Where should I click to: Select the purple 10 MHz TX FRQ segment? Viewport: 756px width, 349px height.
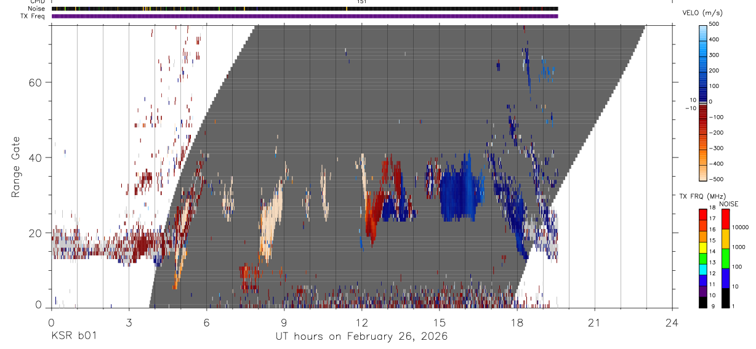tap(702, 291)
